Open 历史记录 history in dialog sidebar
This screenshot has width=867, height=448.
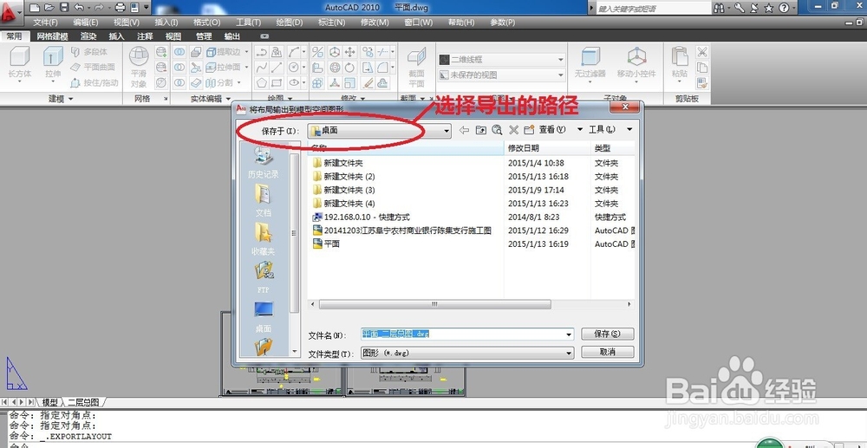[x=264, y=163]
